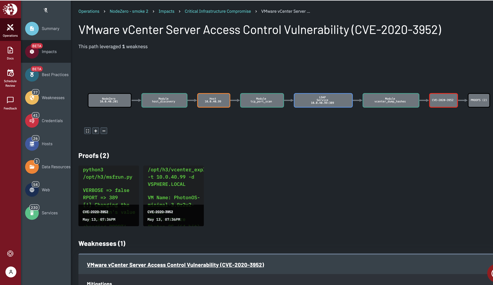Image resolution: width=493 pixels, height=285 pixels.
Task: Open the Schedule Review panel
Action: click(x=10, y=78)
